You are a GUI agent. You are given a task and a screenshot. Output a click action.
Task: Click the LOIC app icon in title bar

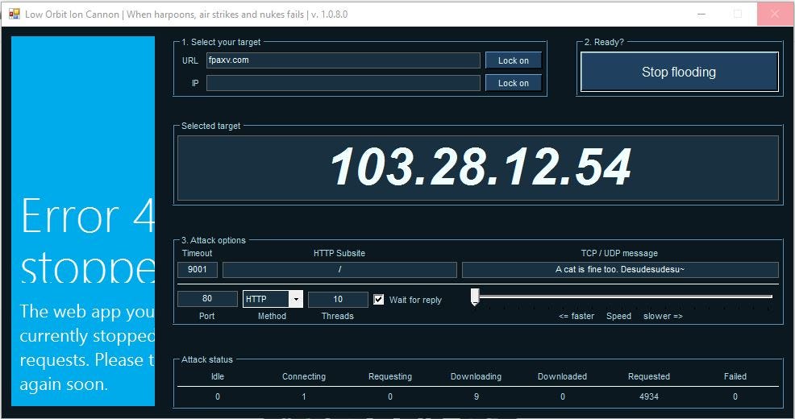point(15,15)
